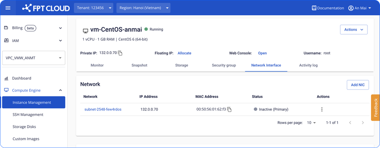Change the rows per page value of 10

click(311, 123)
